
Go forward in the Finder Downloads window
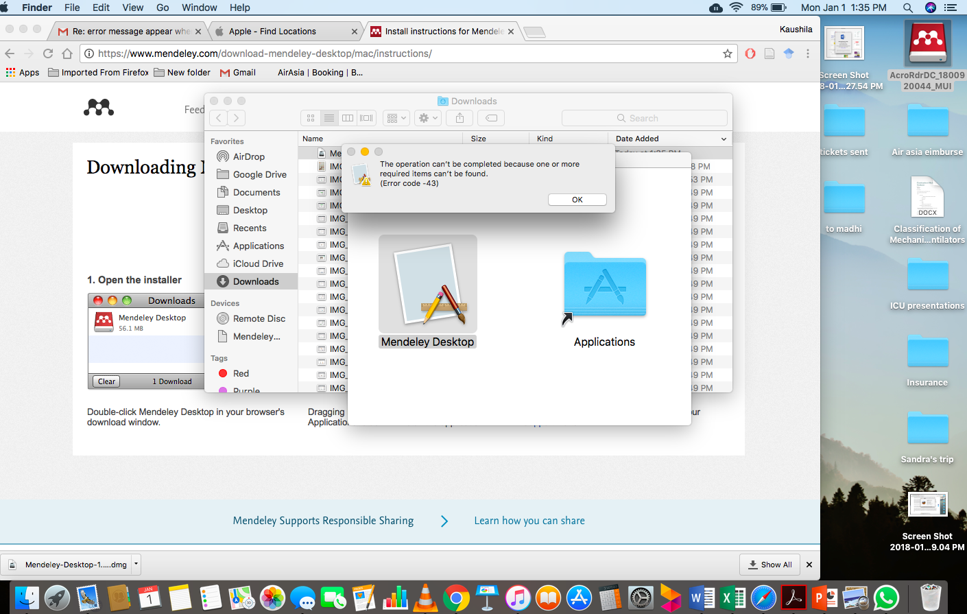point(237,118)
